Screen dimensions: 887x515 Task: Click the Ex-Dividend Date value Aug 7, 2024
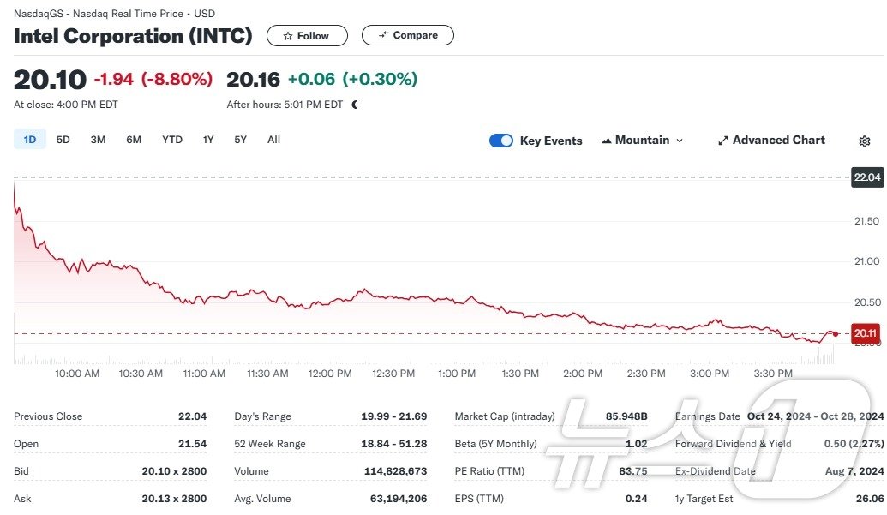pos(854,471)
